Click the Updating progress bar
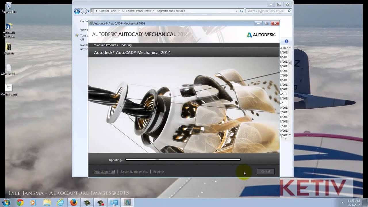The width and height of the screenshot is (368, 207). [183, 160]
